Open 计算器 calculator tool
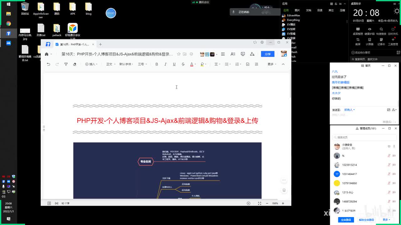 (x=369, y=42)
